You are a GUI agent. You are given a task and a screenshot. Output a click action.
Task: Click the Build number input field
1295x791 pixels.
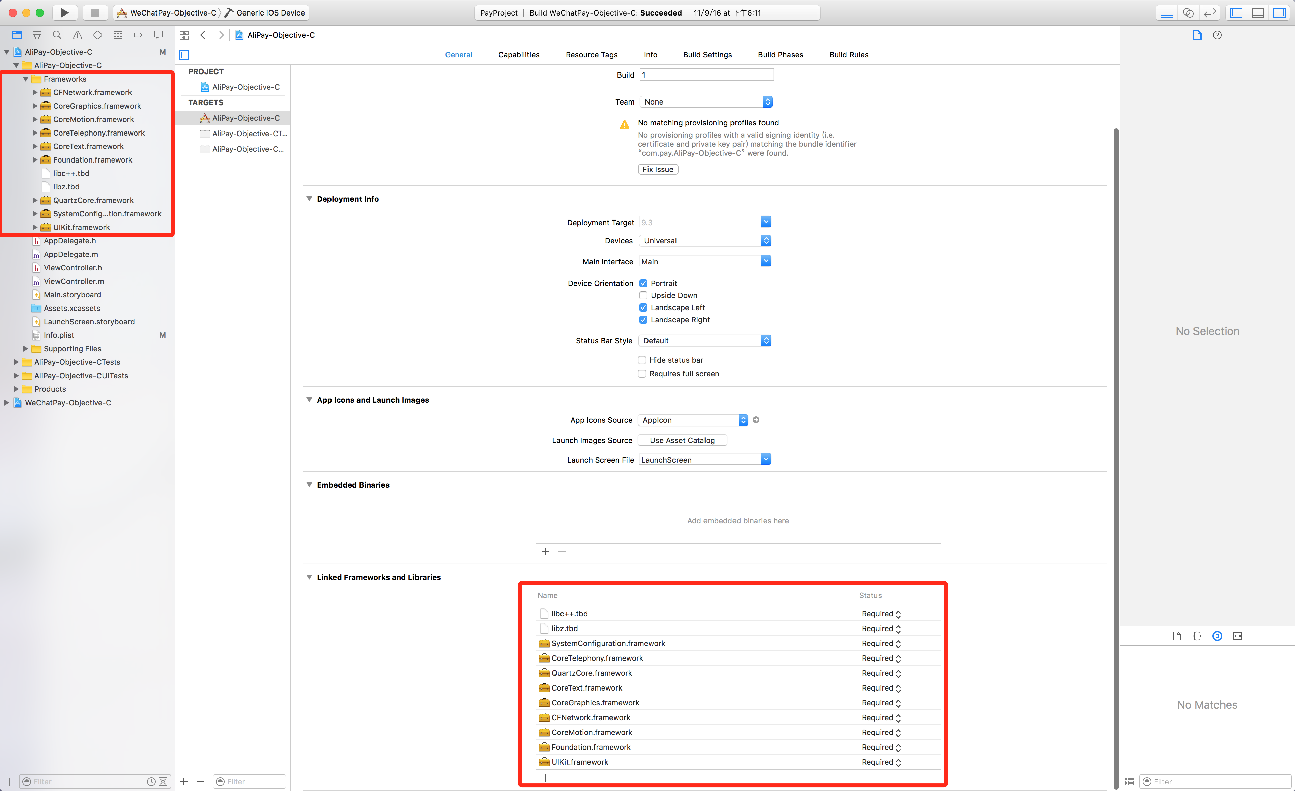706,75
